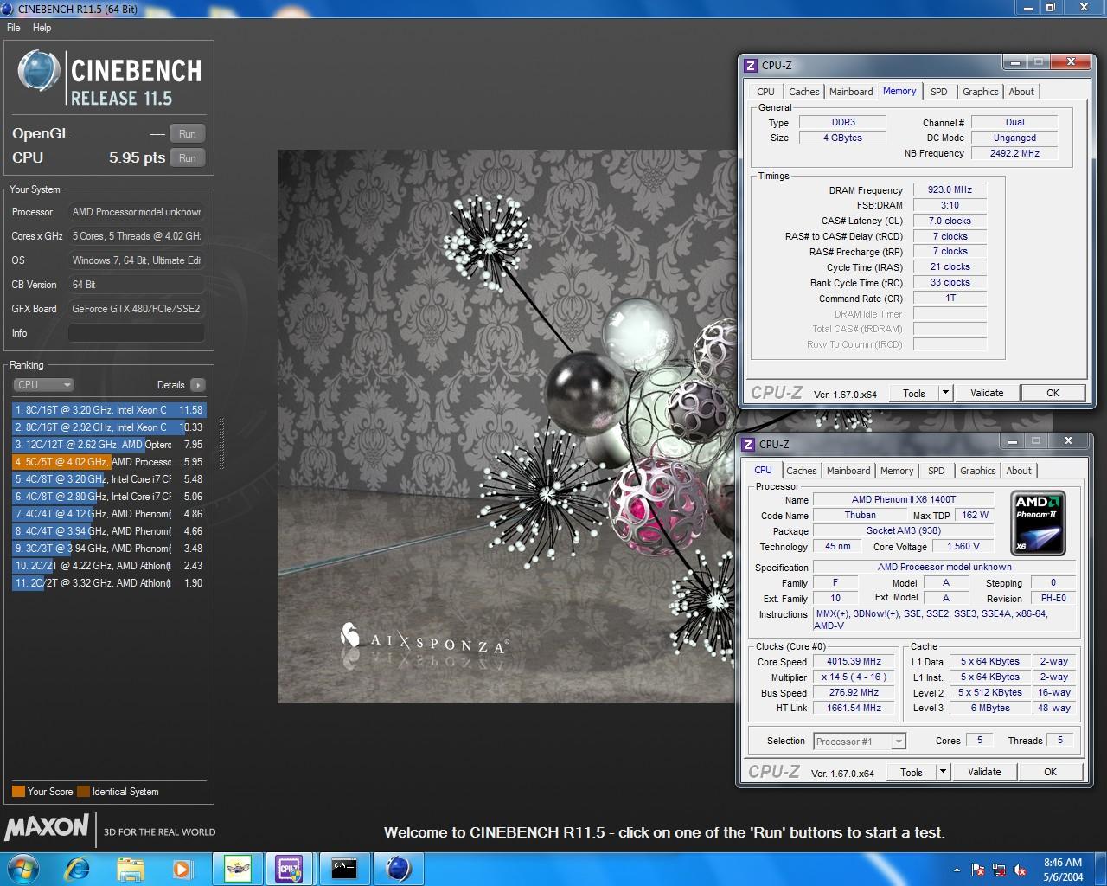Open Caches tab in lower CPU-Z window

[x=801, y=471]
